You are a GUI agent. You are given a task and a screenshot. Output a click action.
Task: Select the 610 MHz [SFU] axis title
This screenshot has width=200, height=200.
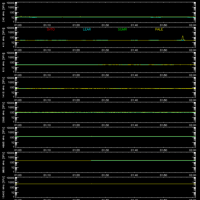coord(3,62)
